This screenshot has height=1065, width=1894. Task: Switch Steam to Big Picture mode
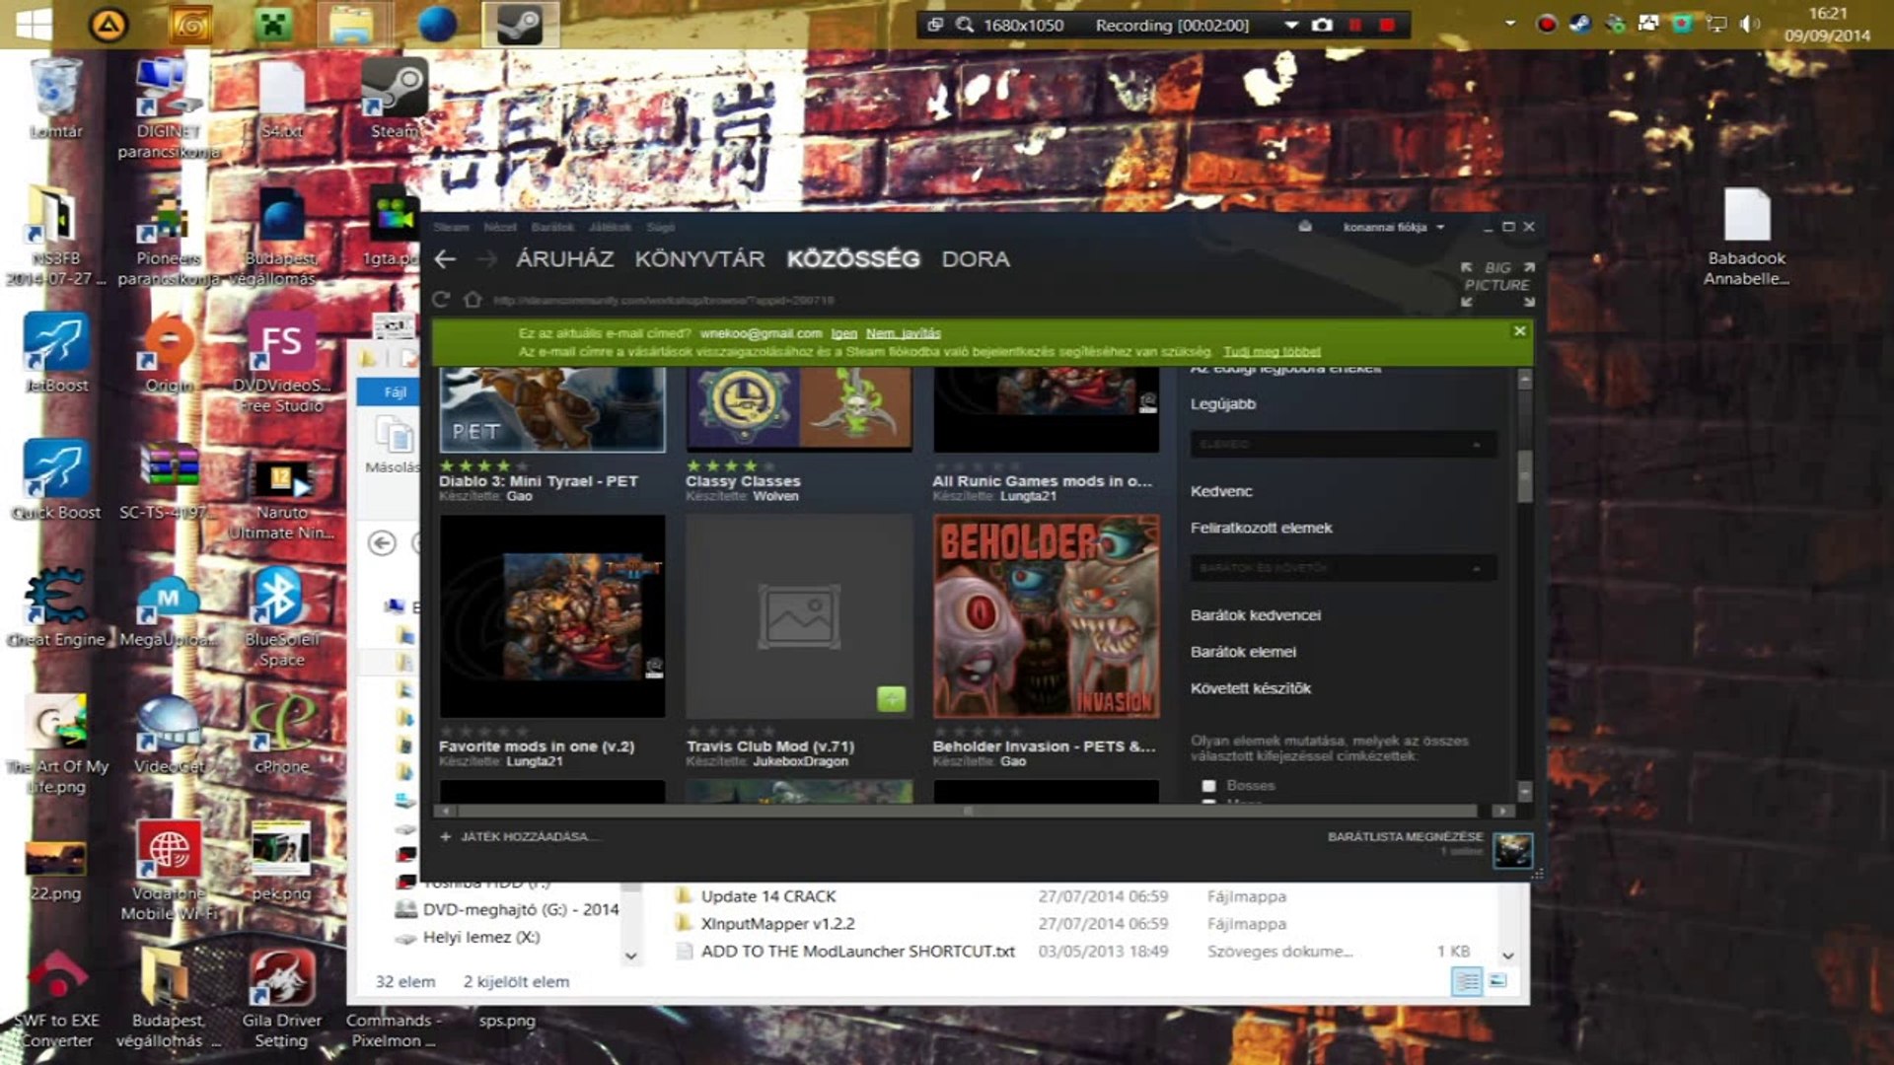[1497, 284]
